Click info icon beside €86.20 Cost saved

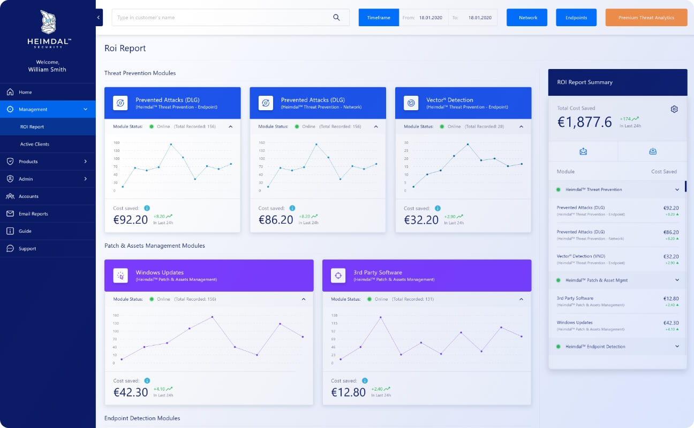tap(292, 208)
